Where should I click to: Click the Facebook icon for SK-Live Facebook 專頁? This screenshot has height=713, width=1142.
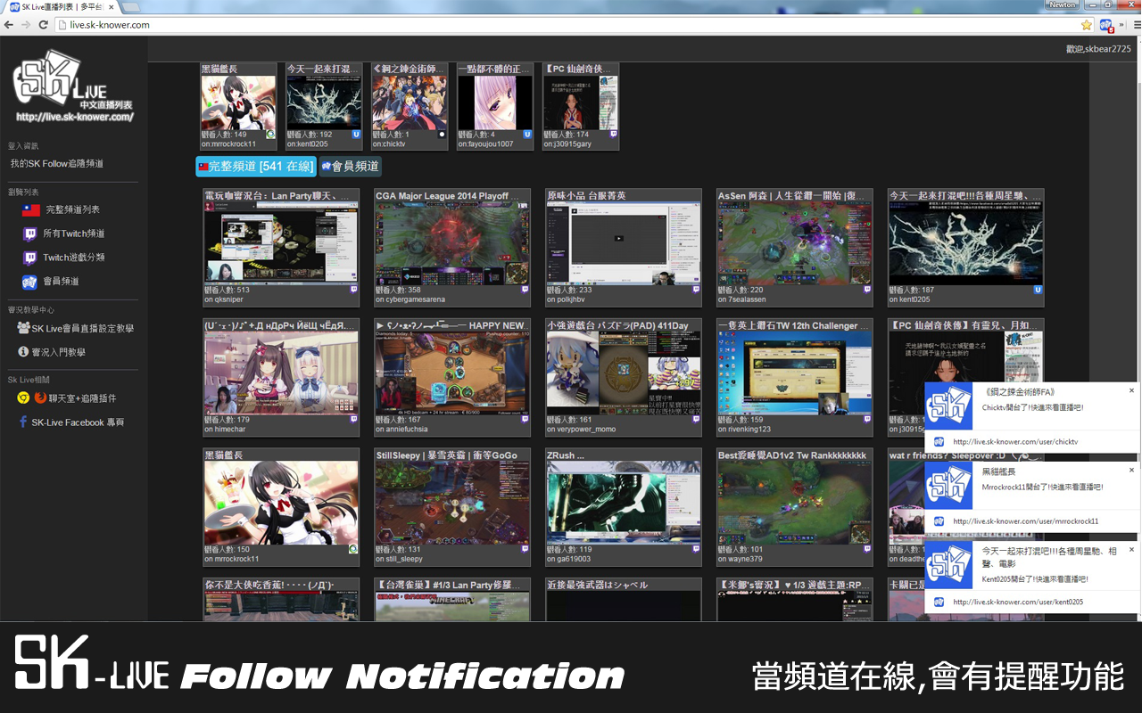click(x=23, y=422)
